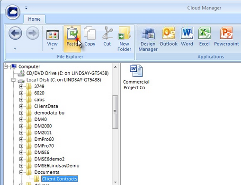This screenshot has width=241, height=185.
Task: Expand the ClientData folder
Action: pos(21,106)
